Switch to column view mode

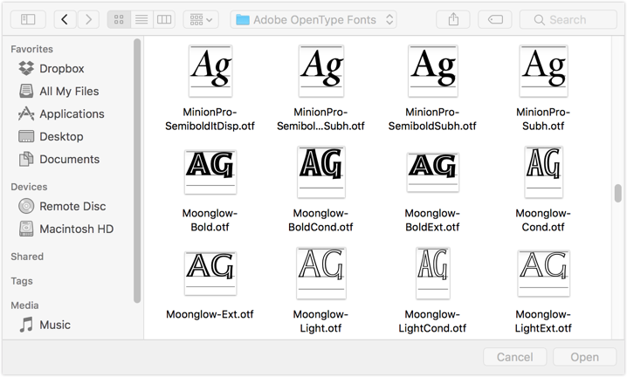(x=163, y=19)
